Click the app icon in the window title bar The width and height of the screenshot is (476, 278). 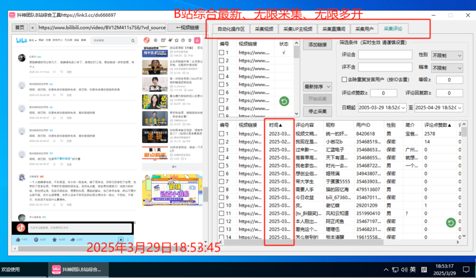[x=12, y=15]
